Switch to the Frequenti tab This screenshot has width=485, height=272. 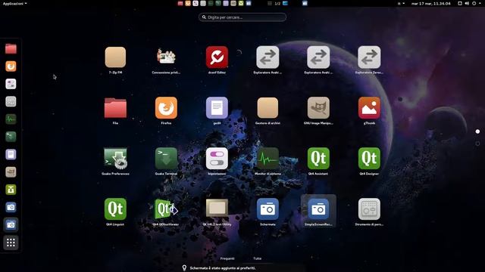tap(227, 258)
